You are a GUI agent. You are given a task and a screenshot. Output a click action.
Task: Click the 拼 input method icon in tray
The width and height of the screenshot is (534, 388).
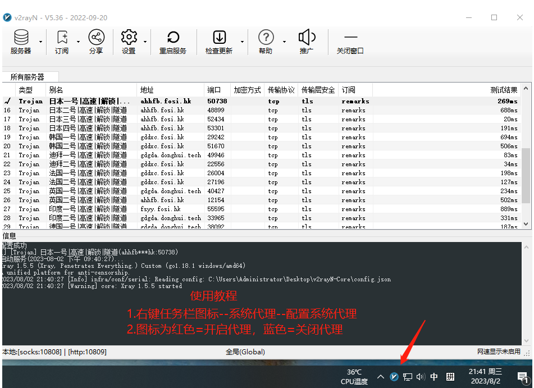pos(450,376)
